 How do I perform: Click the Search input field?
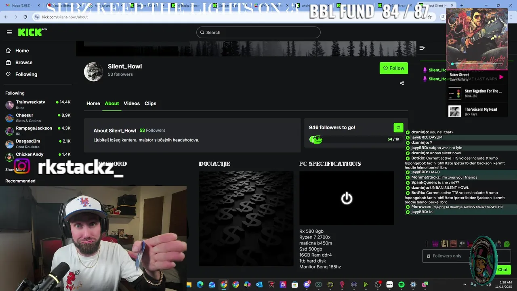click(258, 32)
